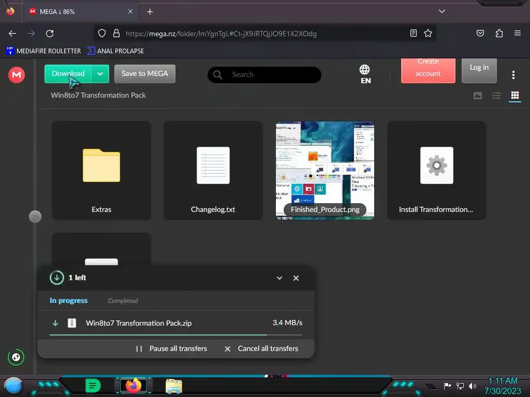Click the circular download status icon beside 1 left
The image size is (530, 397).
pyautogui.click(x=56, y=278)
